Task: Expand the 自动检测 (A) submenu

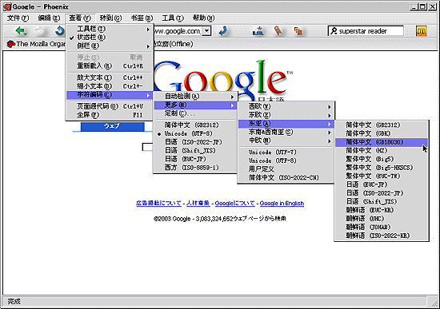Action: 195,97
